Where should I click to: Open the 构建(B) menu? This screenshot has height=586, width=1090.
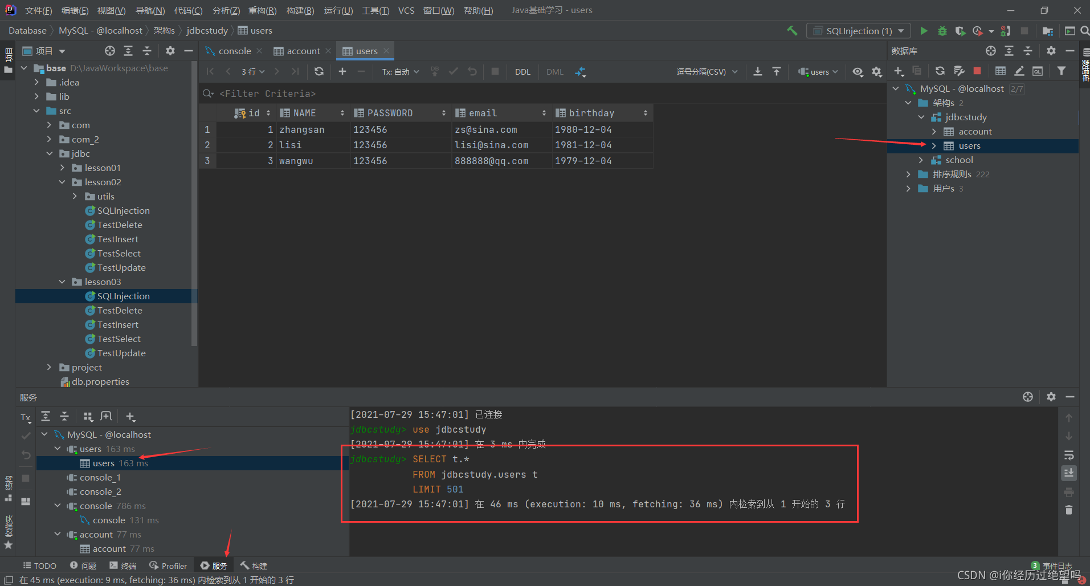coord(300,10)
